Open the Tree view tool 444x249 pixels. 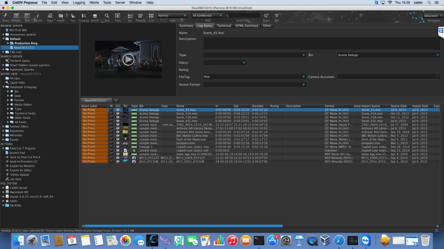(x=73, y=16)
